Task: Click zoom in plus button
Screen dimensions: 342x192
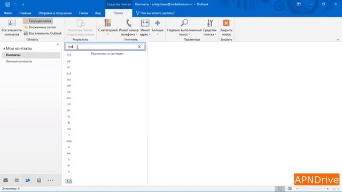Action: (x=328, y=189)
